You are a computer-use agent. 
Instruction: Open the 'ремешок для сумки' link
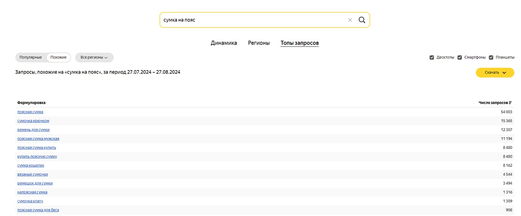coord(35,183)
